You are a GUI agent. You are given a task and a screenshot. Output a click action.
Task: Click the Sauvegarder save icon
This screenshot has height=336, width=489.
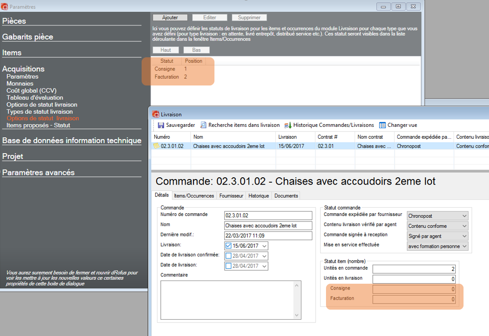point(161,125)
